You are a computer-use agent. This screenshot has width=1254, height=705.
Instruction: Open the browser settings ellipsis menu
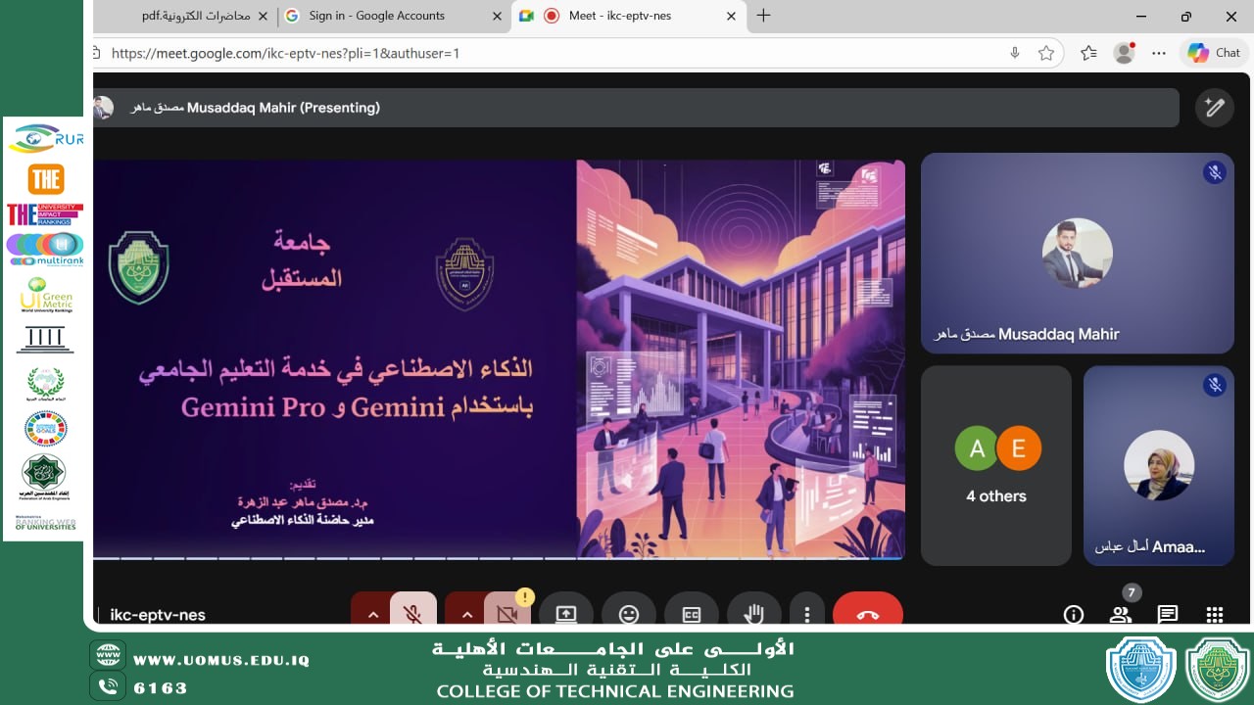point(1159,53)
